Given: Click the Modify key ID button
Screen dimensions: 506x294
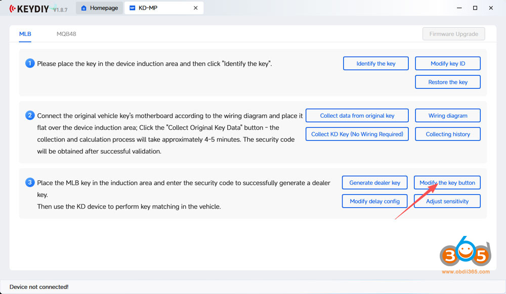Looking at the screenshot, I should point(447,64).
